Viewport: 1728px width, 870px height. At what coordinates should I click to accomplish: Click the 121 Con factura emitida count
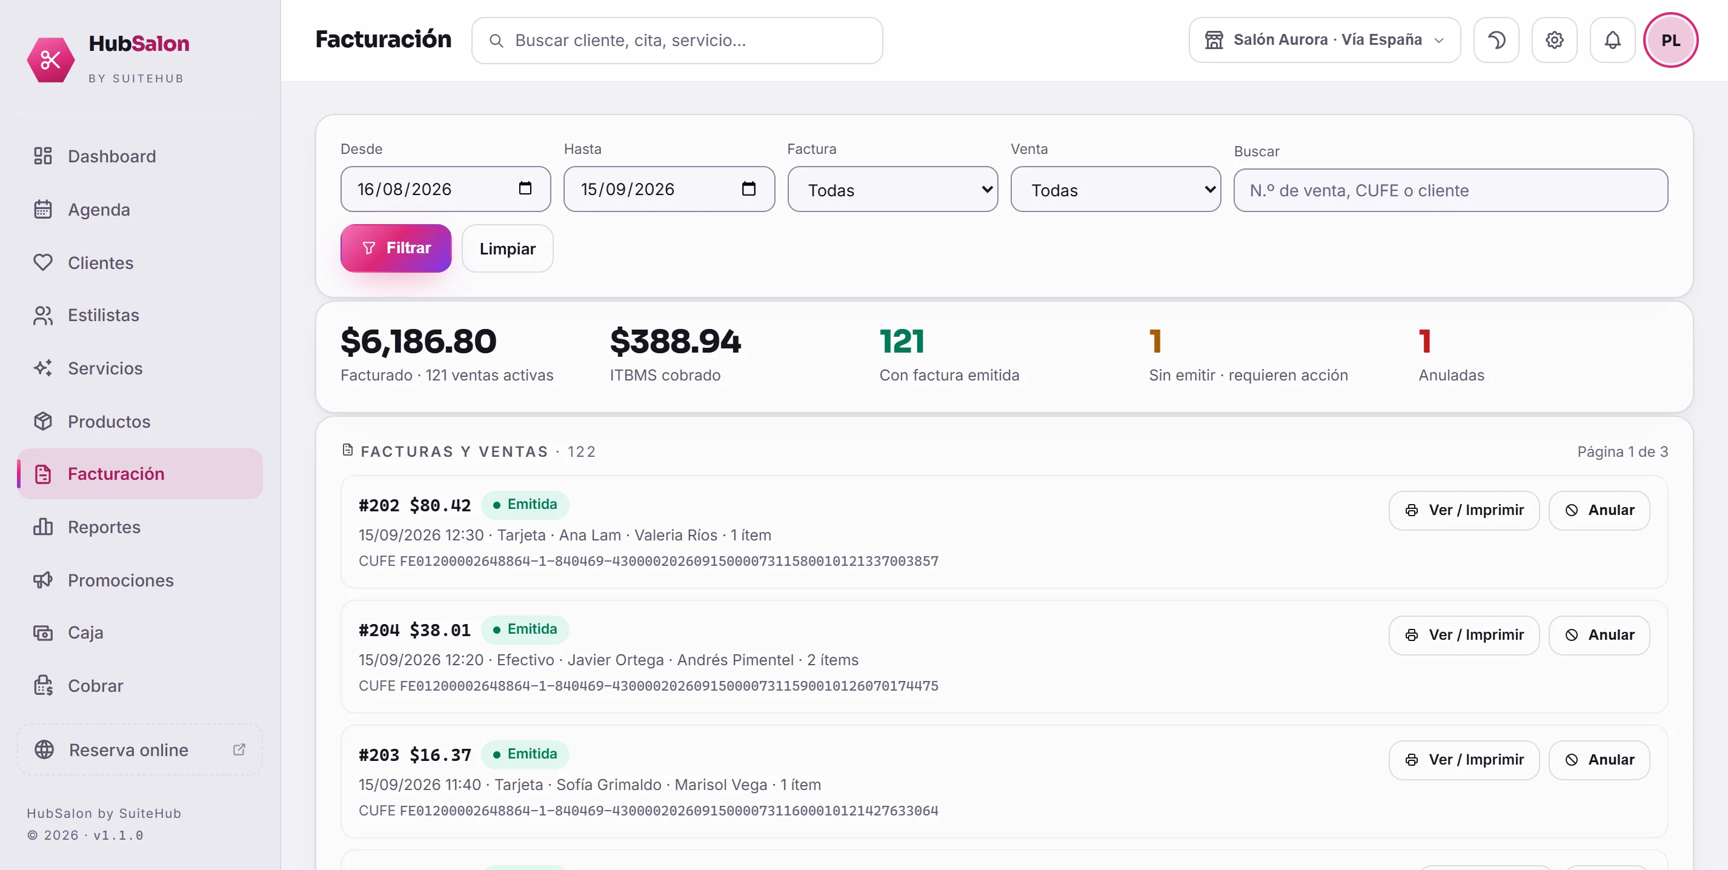[902, 342]
